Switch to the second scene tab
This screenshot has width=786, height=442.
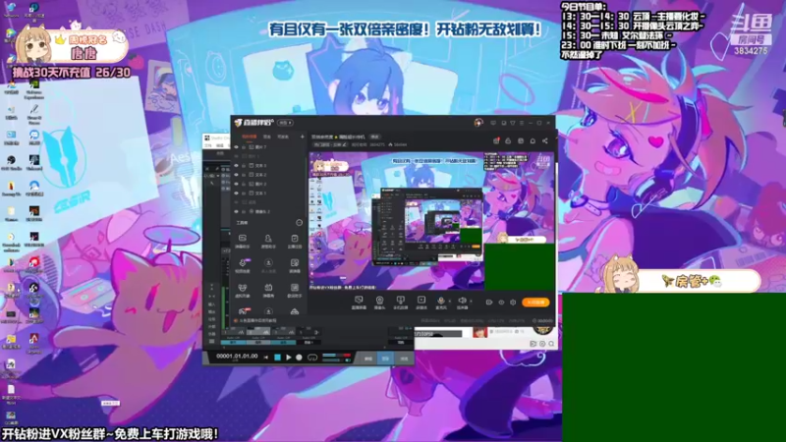click(267, 137)
